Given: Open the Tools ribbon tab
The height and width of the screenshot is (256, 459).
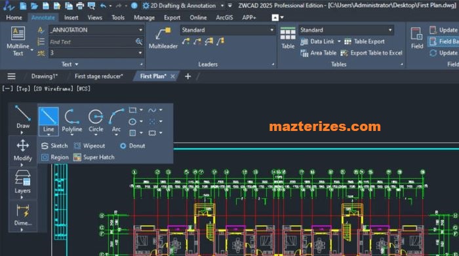Looking at the screenshot, I should (118, 18).
